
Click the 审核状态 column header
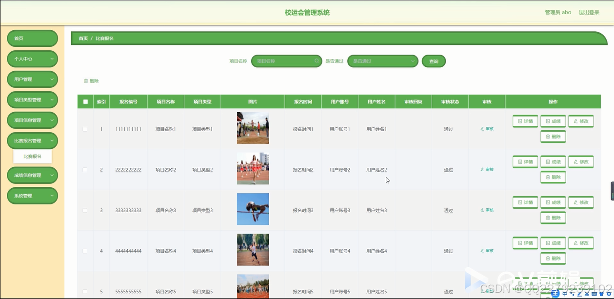(450, 102)
